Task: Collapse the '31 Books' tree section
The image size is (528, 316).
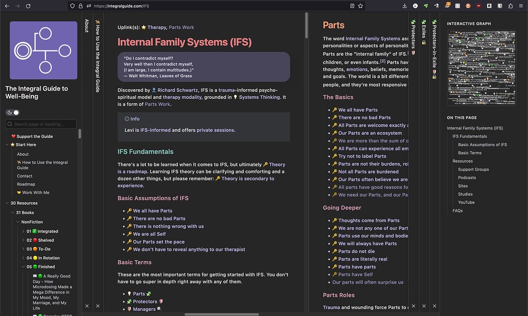Action: click(x=12, y=212)
